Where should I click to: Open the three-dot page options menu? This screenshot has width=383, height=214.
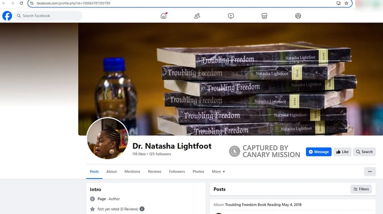click(370, 171)
